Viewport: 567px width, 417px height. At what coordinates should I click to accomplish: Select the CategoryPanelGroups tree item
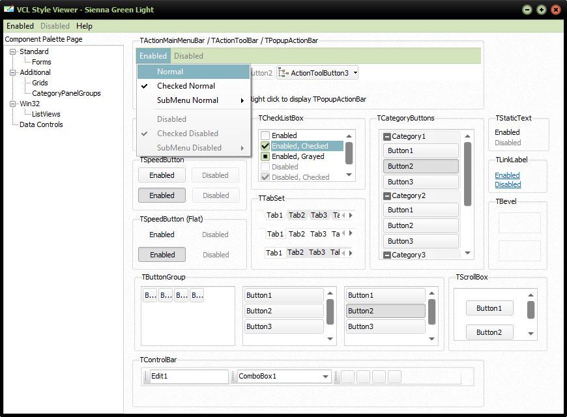point(66,93)
